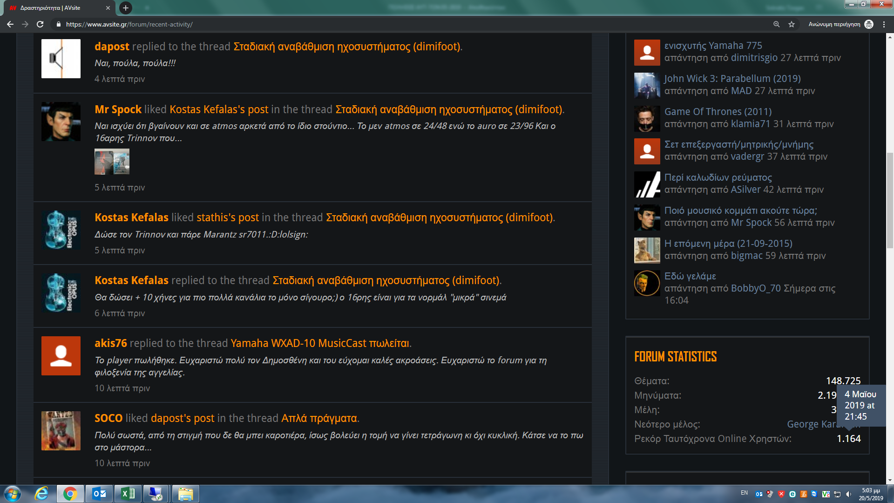Open sidebar thread ενισχυτής Yamaha 775

coord(713,46)
